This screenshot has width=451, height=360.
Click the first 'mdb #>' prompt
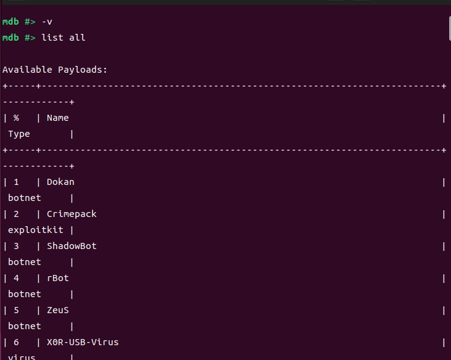pos(19,22)
